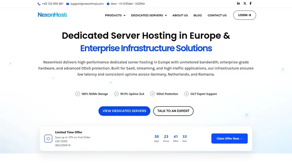The width and height of the screenshot is (292, 164).
Task: Click the countdown Hours value
Action: pyautogui.click(x=166, y=137)
